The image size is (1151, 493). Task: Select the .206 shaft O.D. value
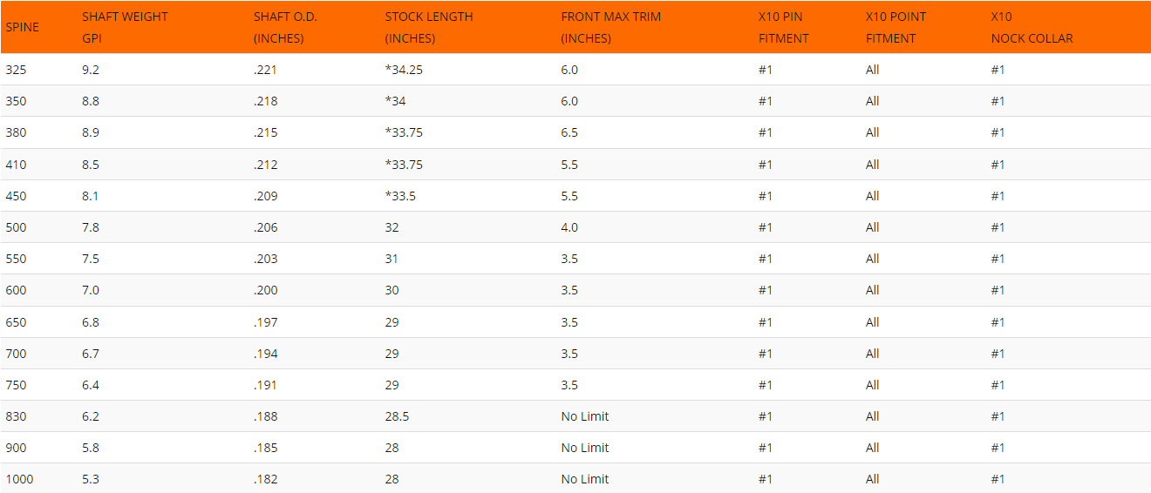[x=265, y=227]
